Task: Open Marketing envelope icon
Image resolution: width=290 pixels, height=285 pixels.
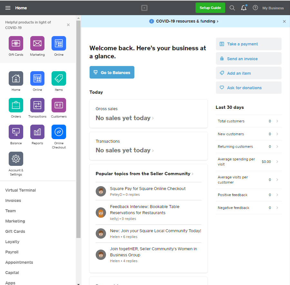Action: click(x=37, y=43)
